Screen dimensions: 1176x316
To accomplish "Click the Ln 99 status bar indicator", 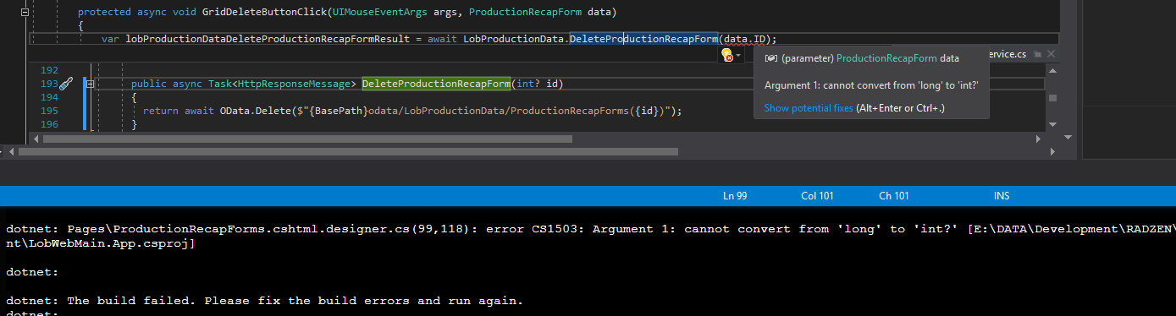I will click(x=735, y=196).
